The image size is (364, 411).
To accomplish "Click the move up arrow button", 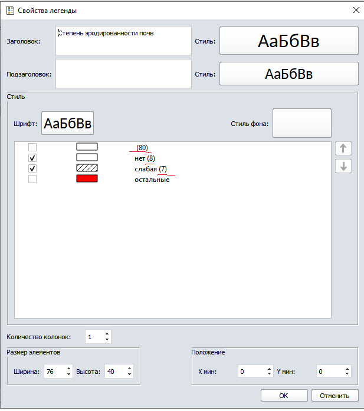I will [x=343, y=148].
